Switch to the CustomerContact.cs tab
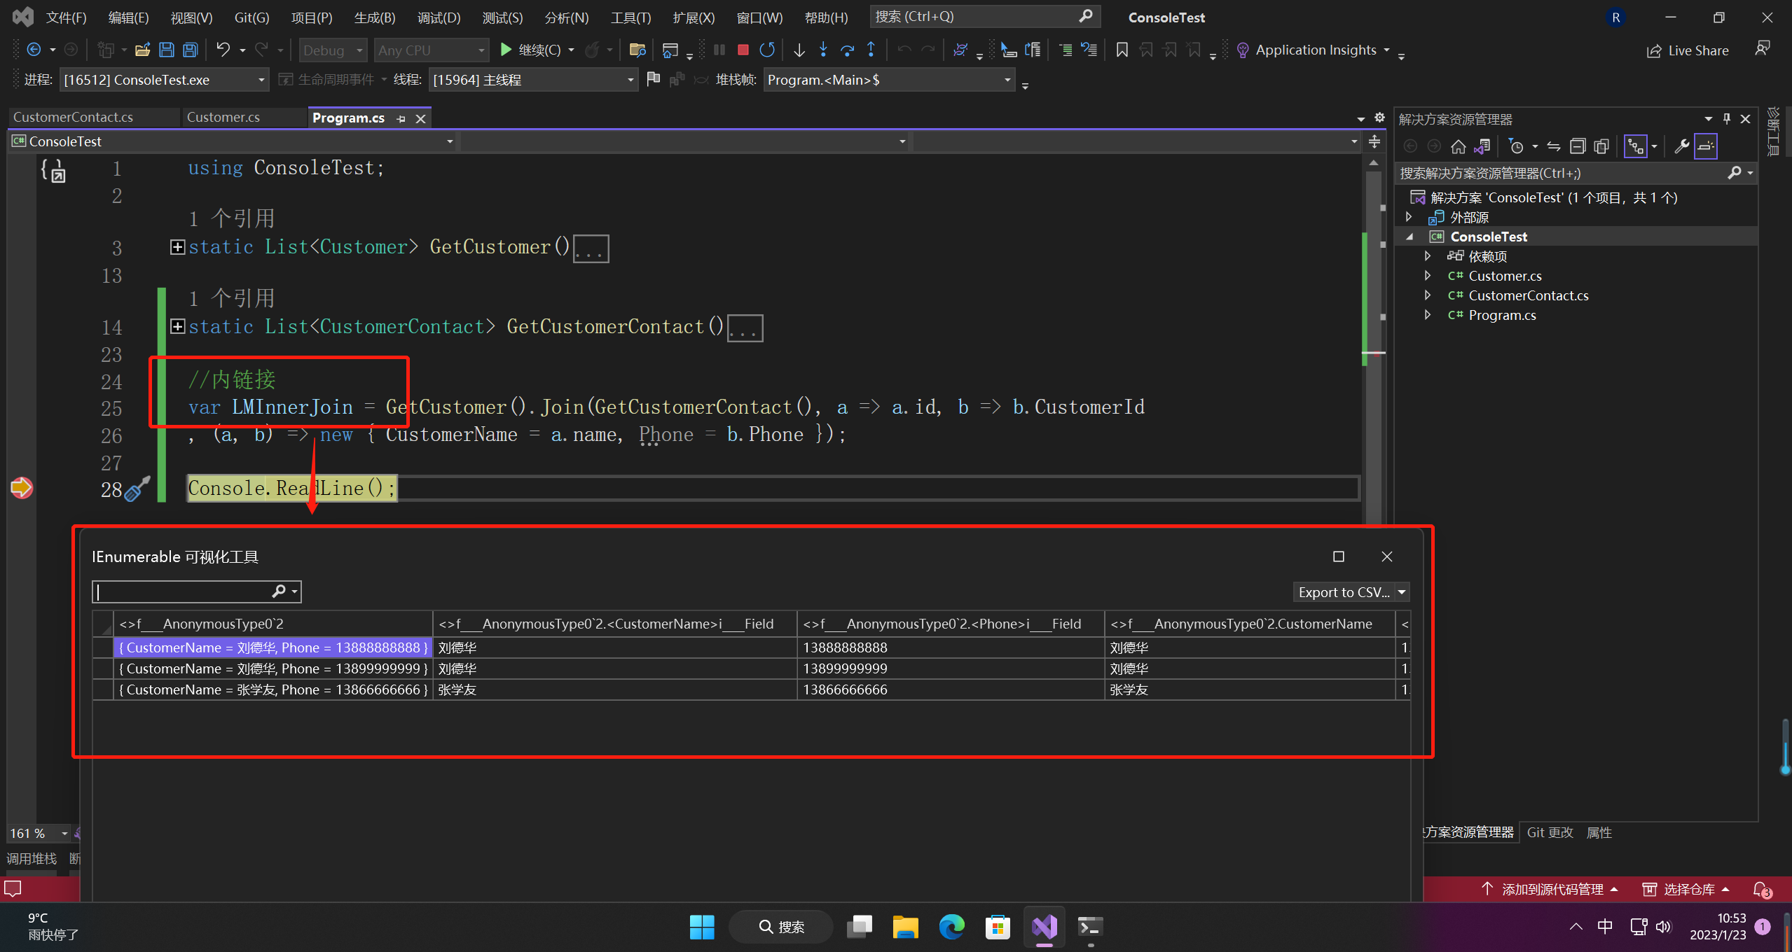1792x952 pixels. click(74, 118)
